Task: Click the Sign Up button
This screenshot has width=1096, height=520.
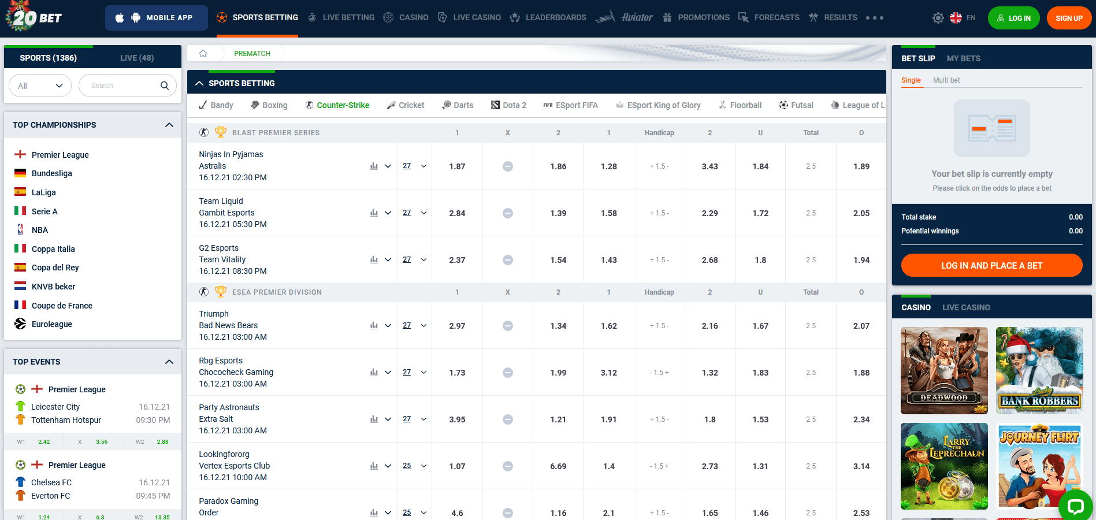Action: (1069, 18)
